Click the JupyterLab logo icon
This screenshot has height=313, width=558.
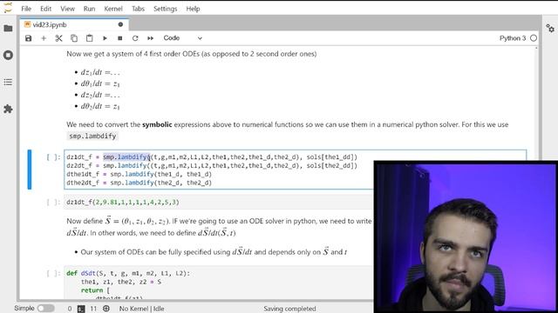point(8,8)
